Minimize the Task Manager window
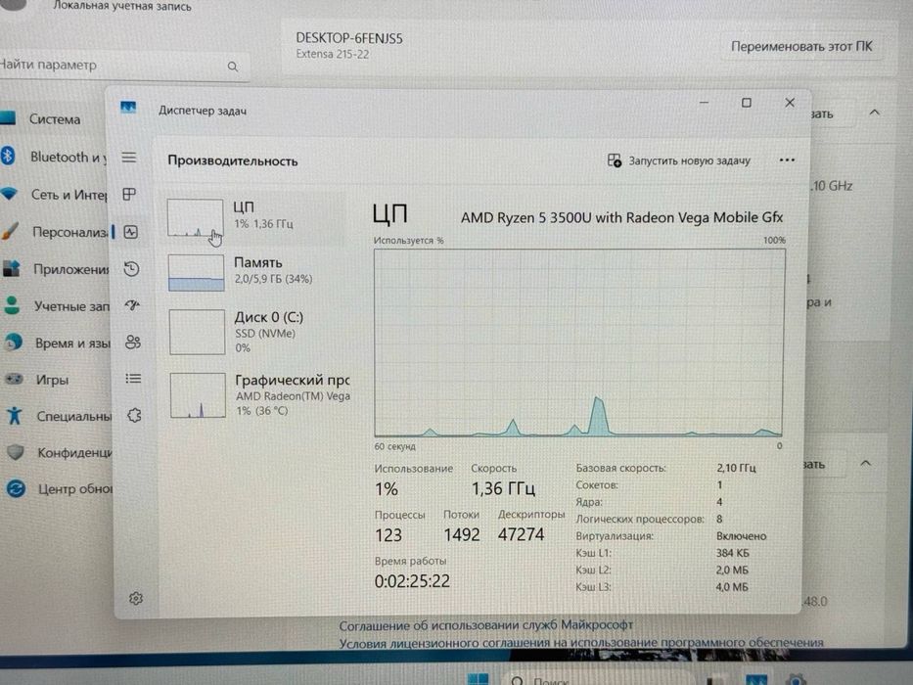Image resolution: width=913 pixels, height=685 pixels. click(704, 103)
